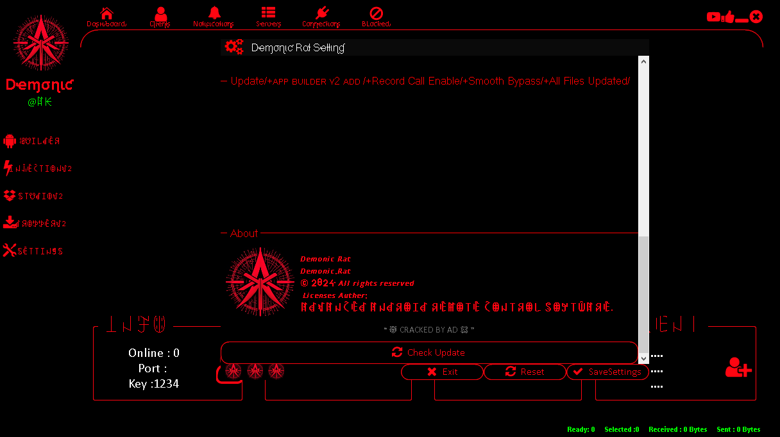Image resolution: width=780 pixels, height=437 pixels.
Task: Open Builder via the Android icon
Action: pyautogui.click(x=9, y=140)
